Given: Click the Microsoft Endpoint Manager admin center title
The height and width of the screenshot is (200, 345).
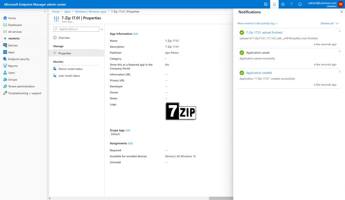Looking at the screenshot, I should [x=35, y=4].
